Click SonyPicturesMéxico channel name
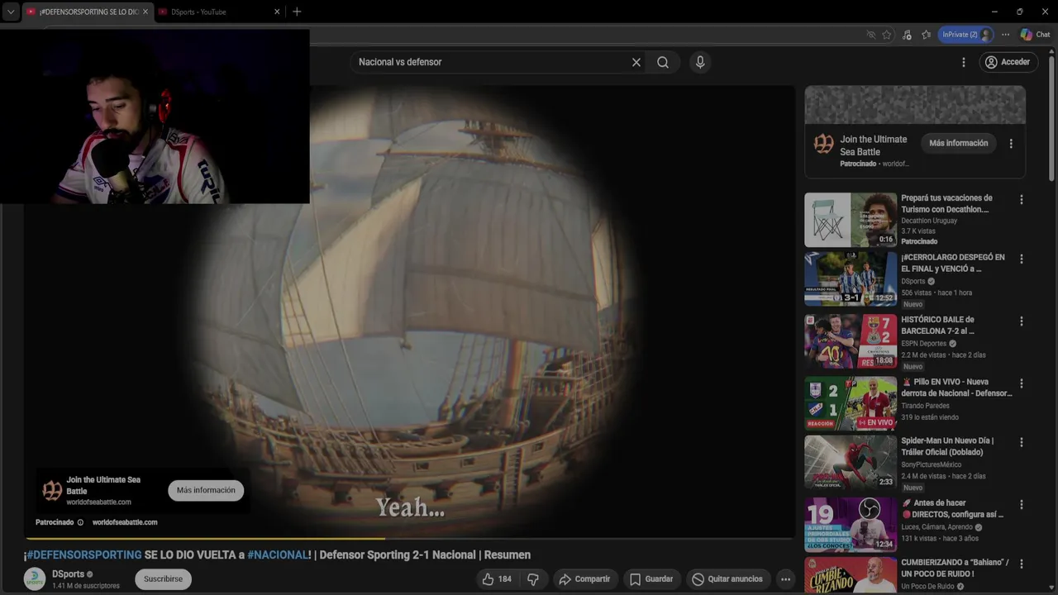The height and width of the screenshot is (595, 1058). (x=931, y=464)
